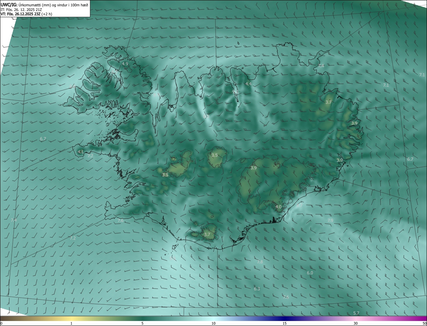427x326 pixels.
Task: Click the 'IT: Fös. 26. 12. 2025 21Z' line
Action: tap(22, 9)
